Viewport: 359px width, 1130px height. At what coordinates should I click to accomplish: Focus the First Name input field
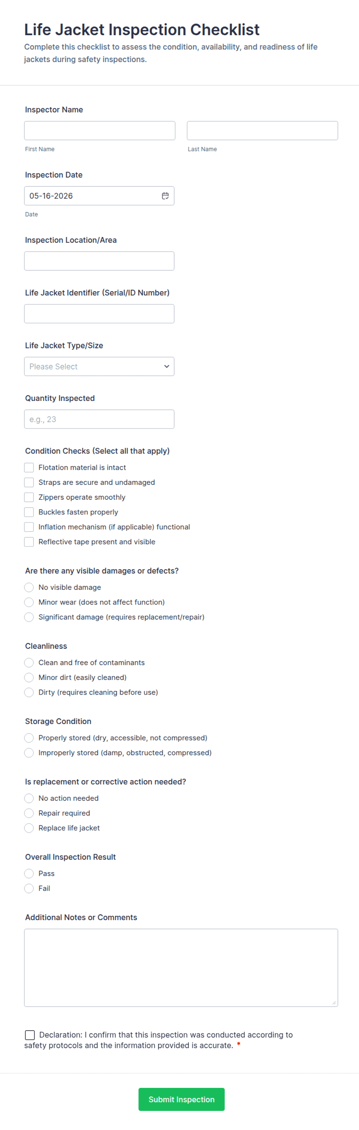coord(99,131)
